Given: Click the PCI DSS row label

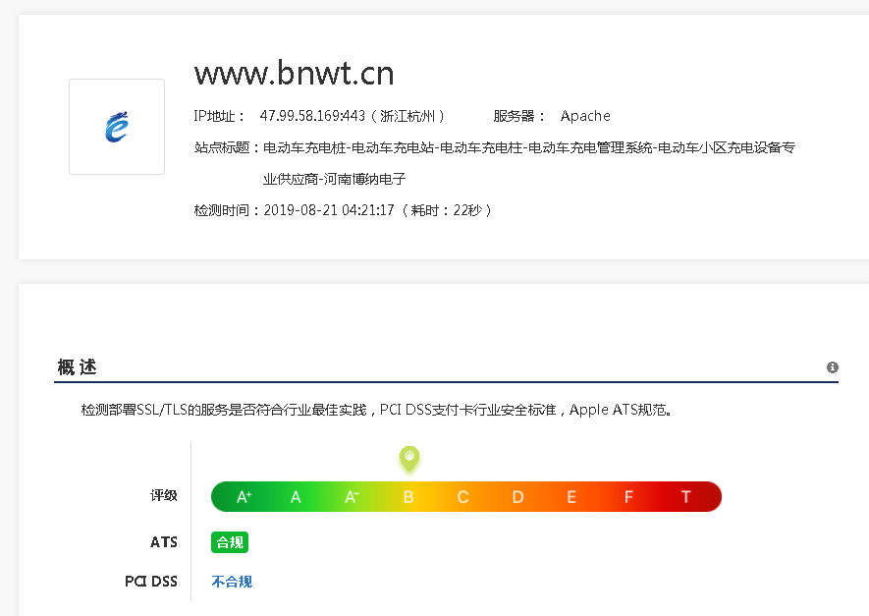Looking at the screenshot, I should pyautogui.click(x=151, y=581).
